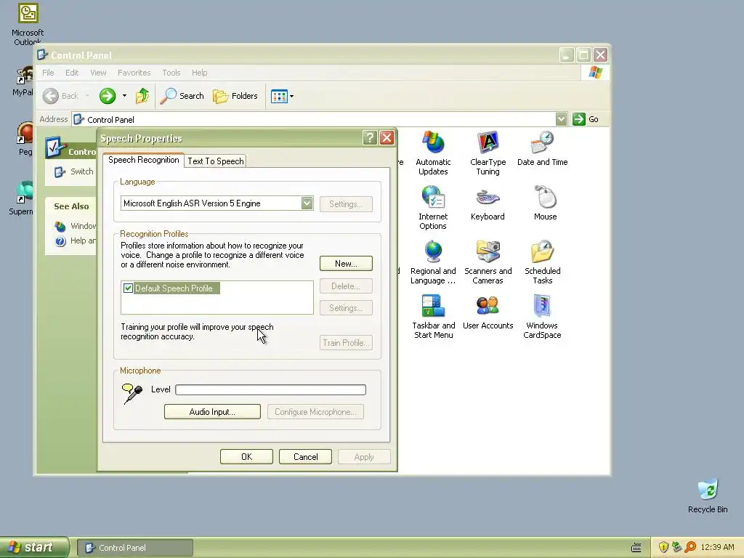Open the View menu
This screenshot has height=558, width=744.
(x=98, y=73)
